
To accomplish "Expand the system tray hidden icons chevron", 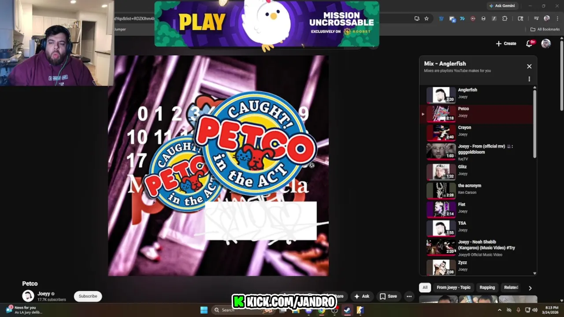I will coord(499,310).
